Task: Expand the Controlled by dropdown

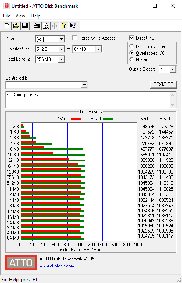Action: [x=84, y=85]
